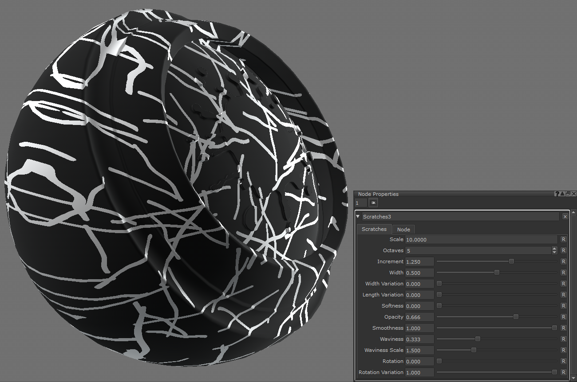Screen dimensions: 577x382
Task: Reset the Rotation Variation parameter
Action: click(563, 372)
